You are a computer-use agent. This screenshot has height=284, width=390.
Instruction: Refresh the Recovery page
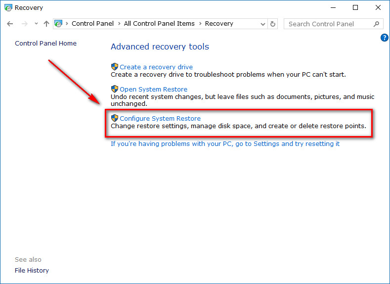pos(273,24)
